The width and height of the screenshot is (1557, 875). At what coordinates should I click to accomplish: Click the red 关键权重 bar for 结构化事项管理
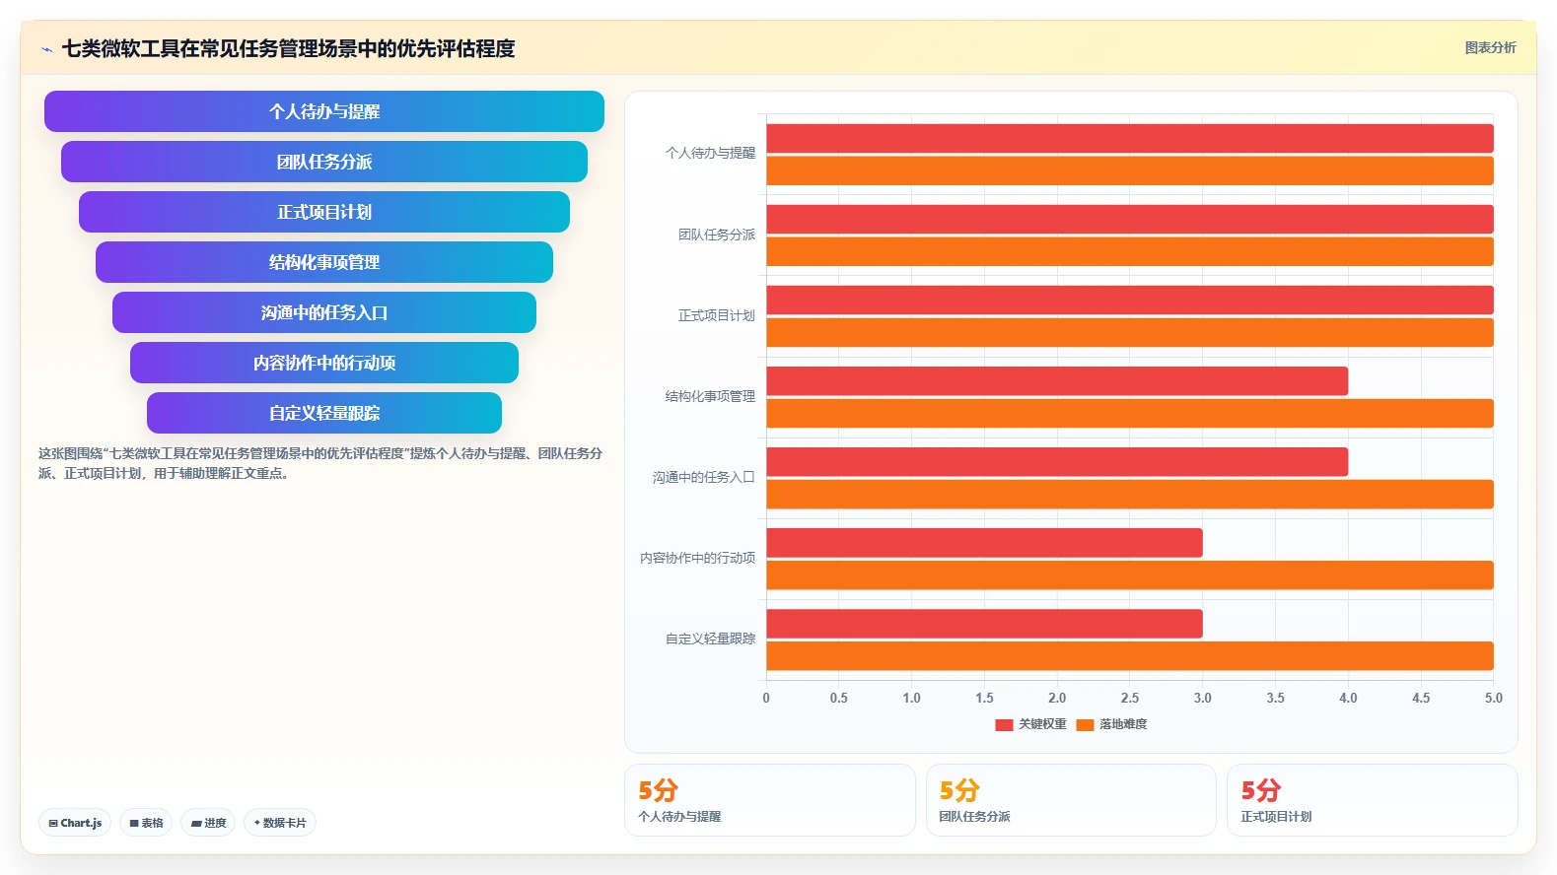1057,381
